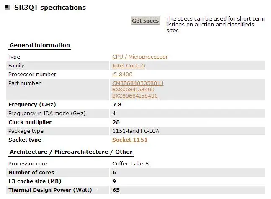
Task: Open part number BXC80684I58400 link
Action: pyautogui.click(x=135, y=96)
